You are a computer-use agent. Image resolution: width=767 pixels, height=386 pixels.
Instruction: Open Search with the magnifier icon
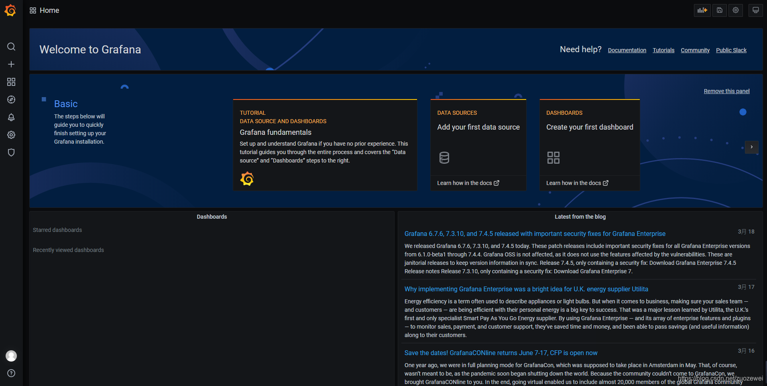[x=11, y=47]
